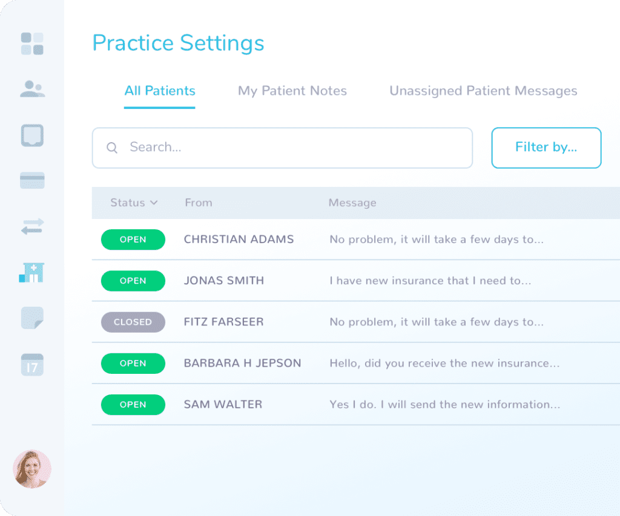Open the practice building icon in sidebar

pyautogui.click(x=33, y=272)
